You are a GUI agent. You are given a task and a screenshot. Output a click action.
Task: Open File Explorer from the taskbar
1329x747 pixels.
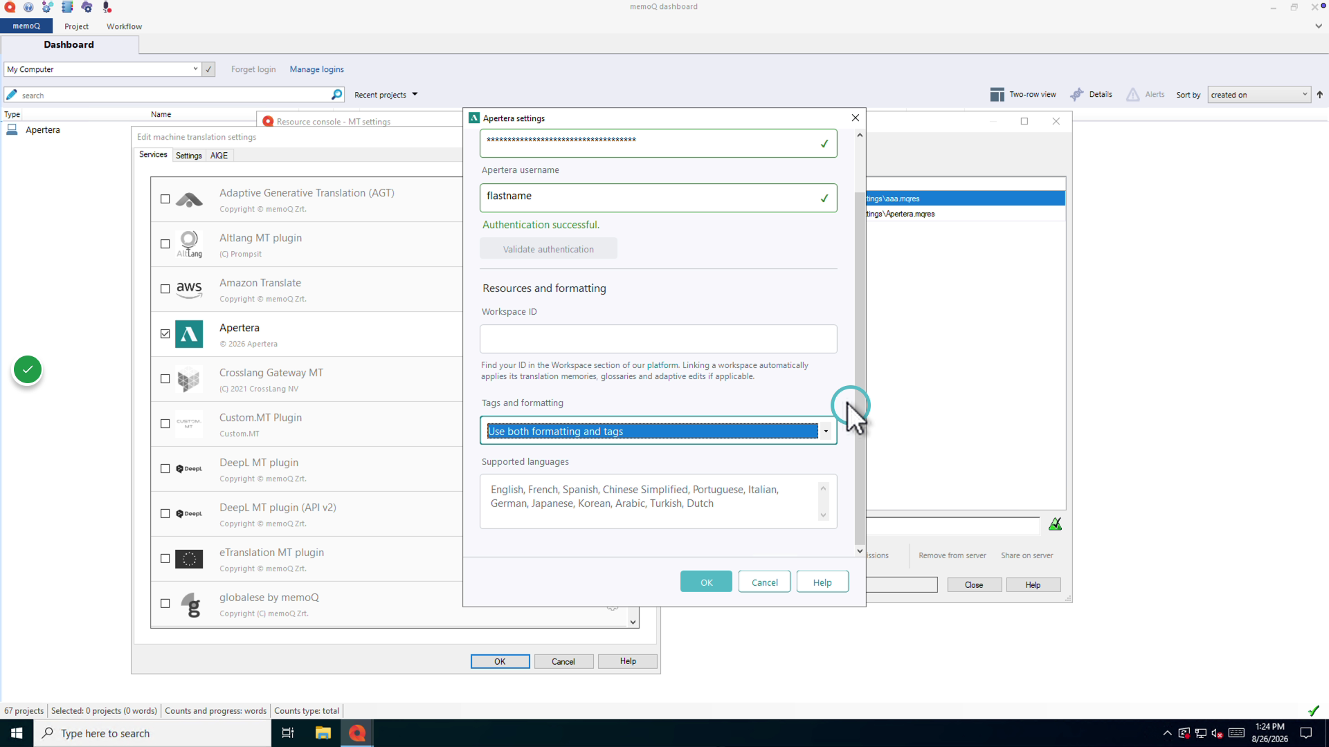pos(323,733)
